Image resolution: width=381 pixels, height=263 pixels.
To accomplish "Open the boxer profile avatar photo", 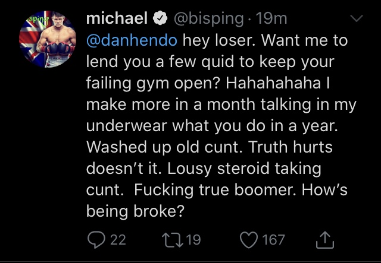I will click(48, 39).
